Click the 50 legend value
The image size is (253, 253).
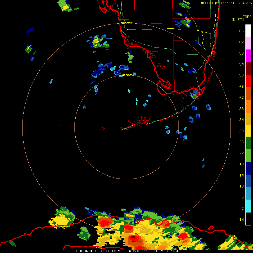241,75
